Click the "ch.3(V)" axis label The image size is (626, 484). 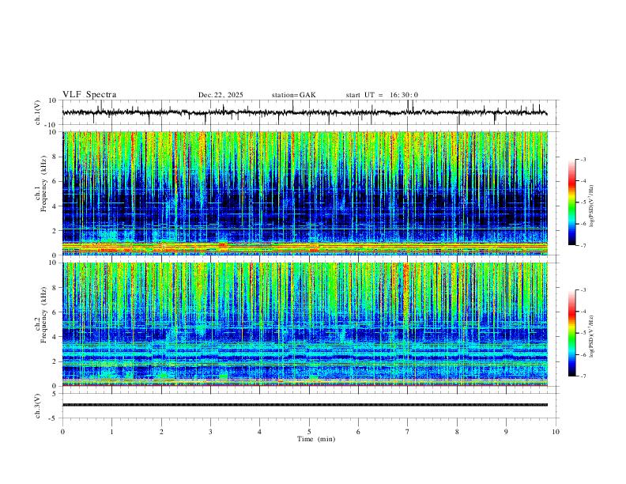(x=38, y=406)
